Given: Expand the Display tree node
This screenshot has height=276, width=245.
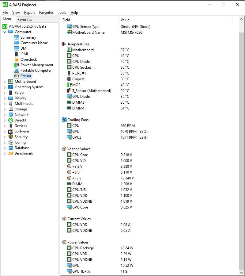Looking at the screenshot, I should click(x=5, y=98).
